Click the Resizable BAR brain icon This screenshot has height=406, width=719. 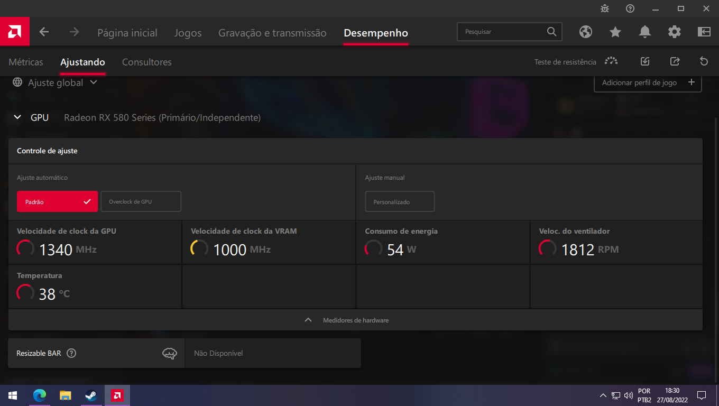[x=169, y=353]
